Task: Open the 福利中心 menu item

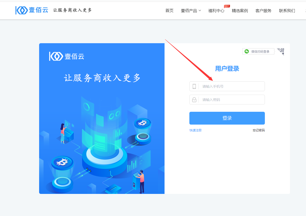Action: [x=216, y=11]
